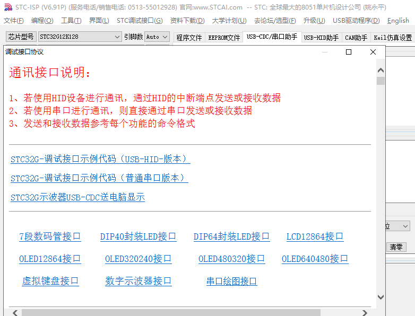The height and width of the screenshot is (316, 415).
Task: Open the OLED12864接口 link
Action: 50,259
